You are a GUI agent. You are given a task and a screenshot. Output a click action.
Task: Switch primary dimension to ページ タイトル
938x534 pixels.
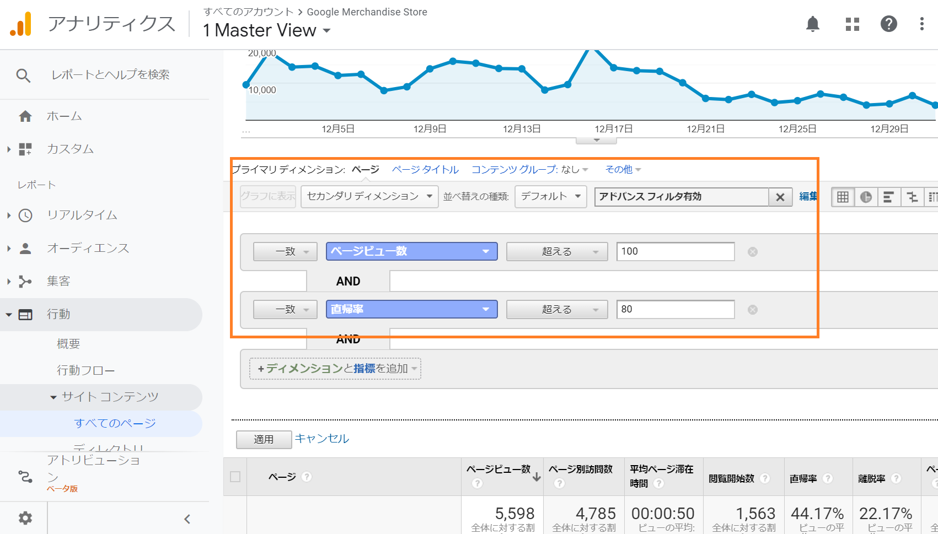click(425, 169)
